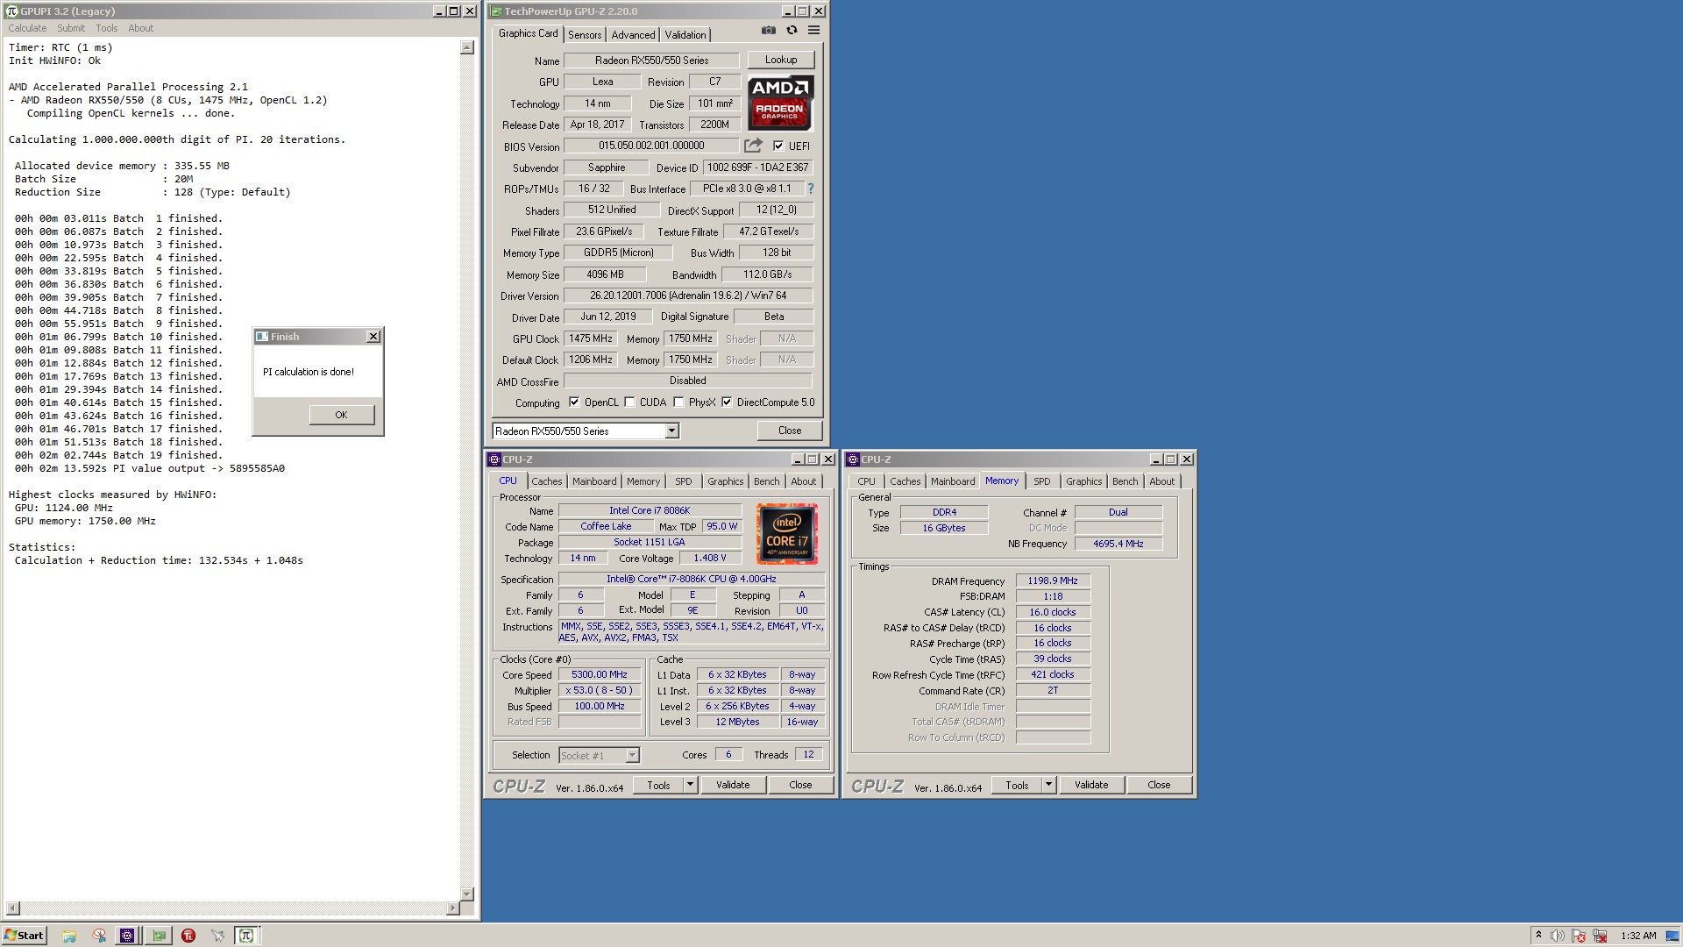This screenshot has height=947, width=1683.
Task: Open Windows Explorer from the taskbar
Action: point(69,936)
